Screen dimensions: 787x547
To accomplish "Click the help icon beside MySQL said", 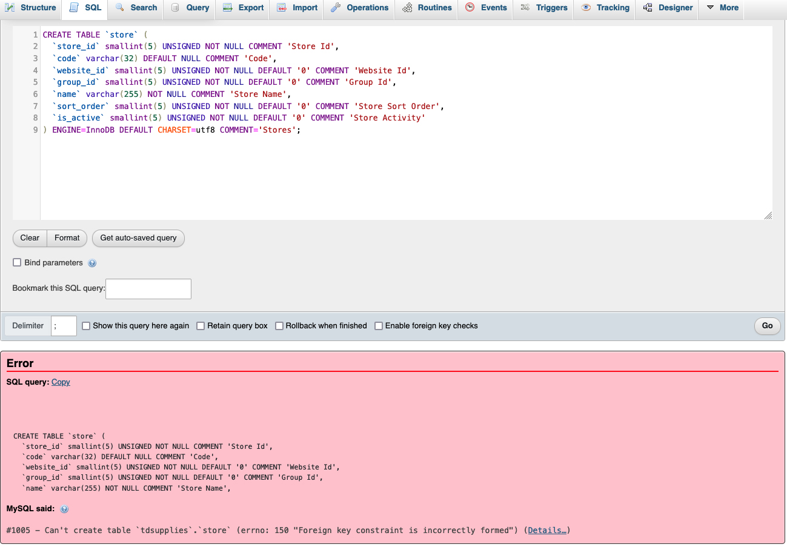I will 64,509.
